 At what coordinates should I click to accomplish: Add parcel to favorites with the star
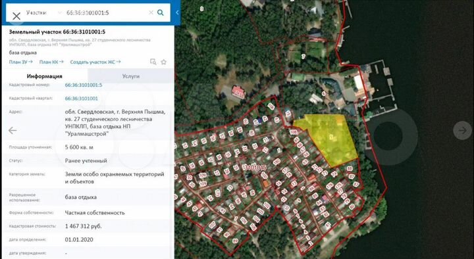163,62
